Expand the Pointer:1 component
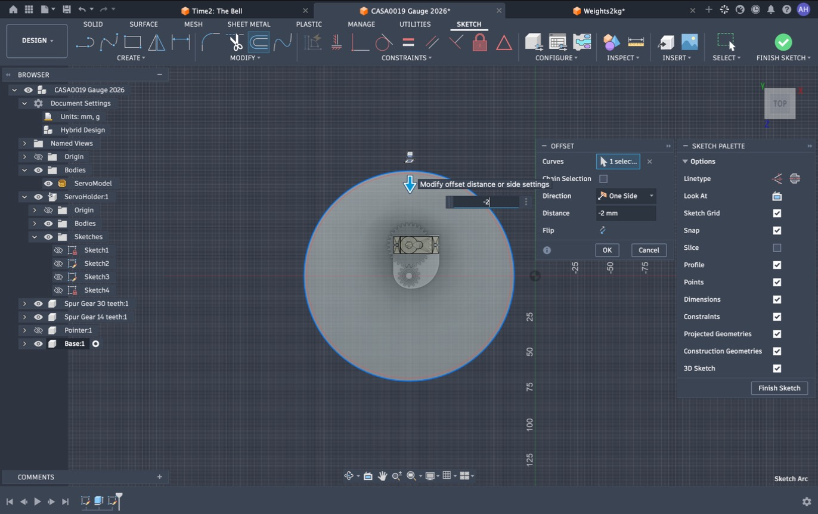The image size is (818, 514). (24, 330)
